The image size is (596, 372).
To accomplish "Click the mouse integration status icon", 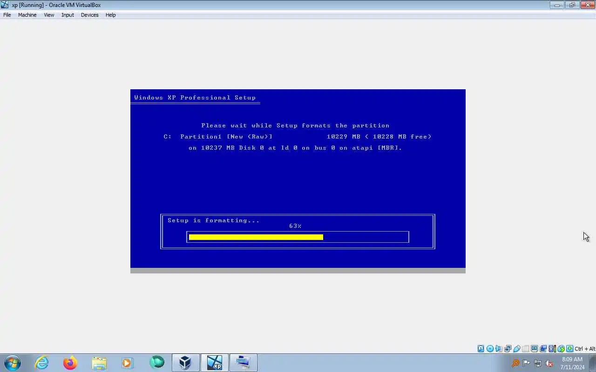I will click(x=561, y=349).
